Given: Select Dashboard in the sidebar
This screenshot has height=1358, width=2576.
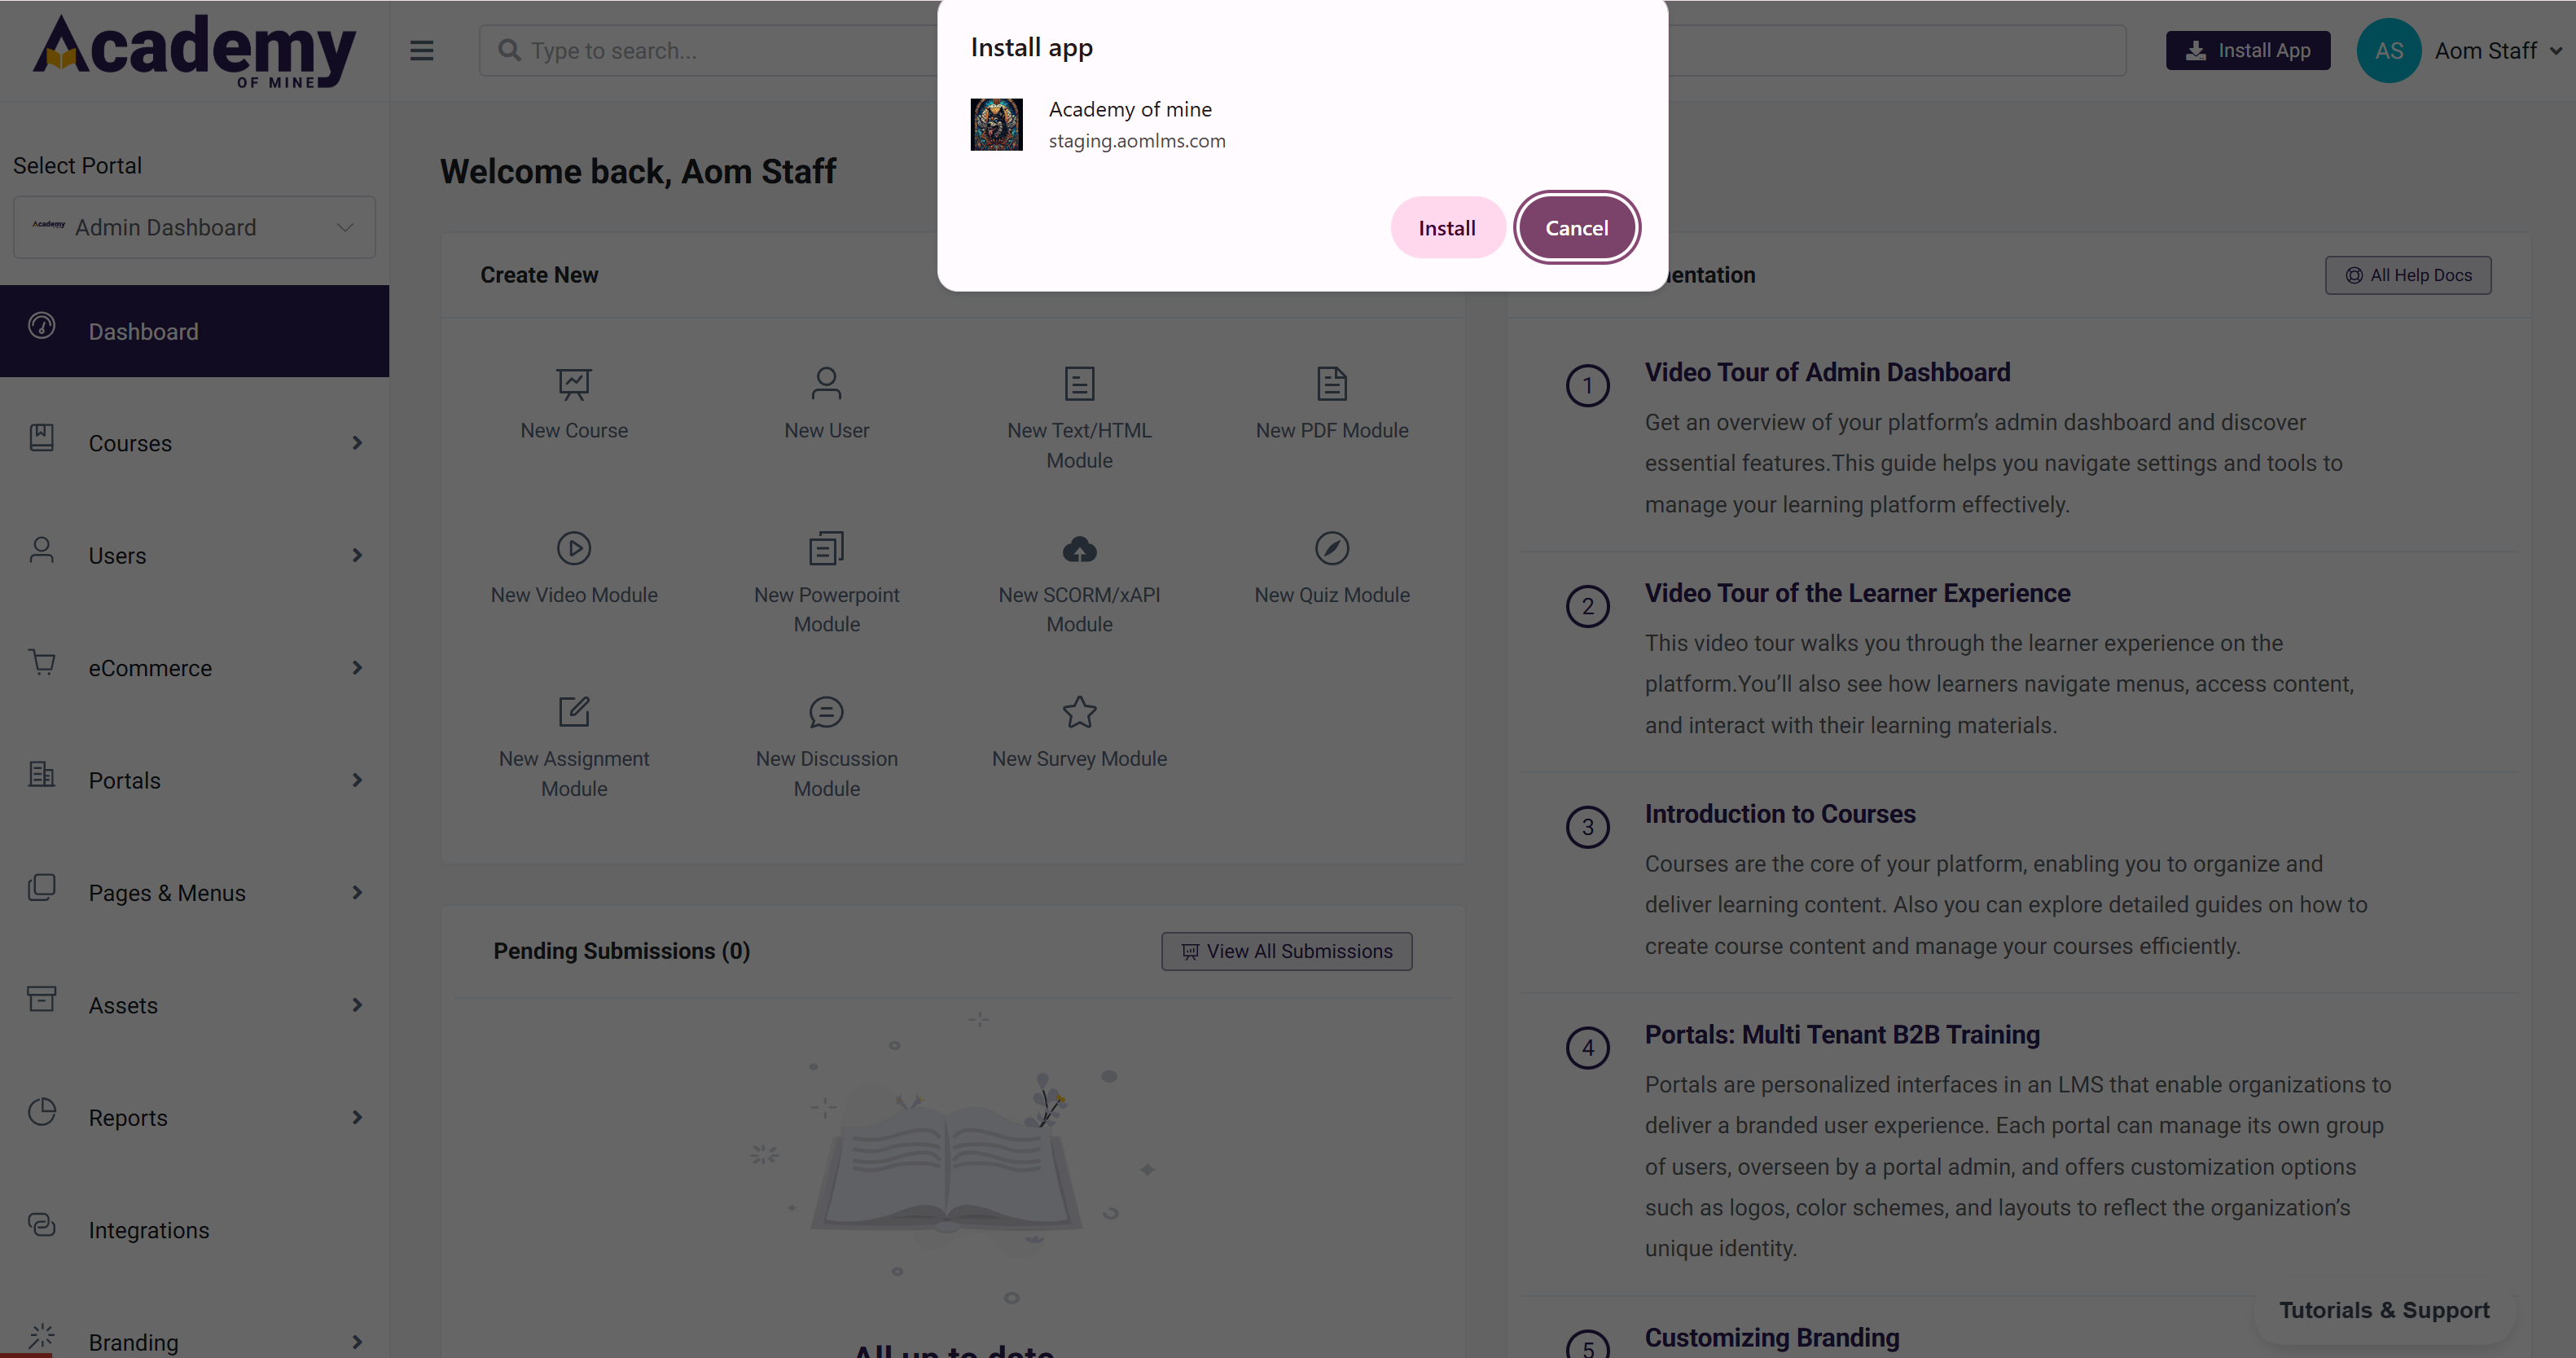Looking at the screenshot, I should 194,331.
